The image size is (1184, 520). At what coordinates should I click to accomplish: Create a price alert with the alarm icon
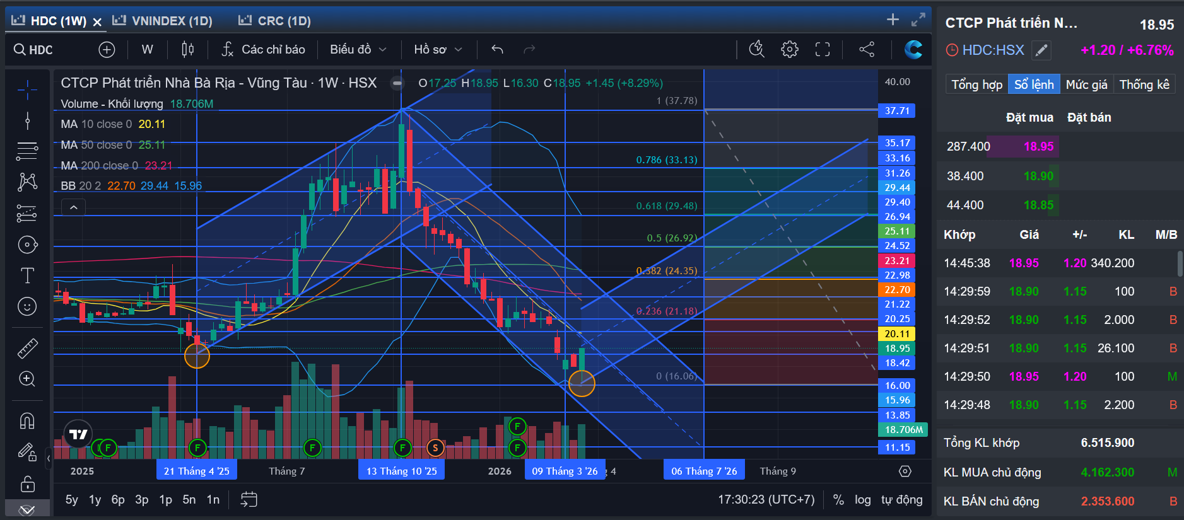pos(756,49)
